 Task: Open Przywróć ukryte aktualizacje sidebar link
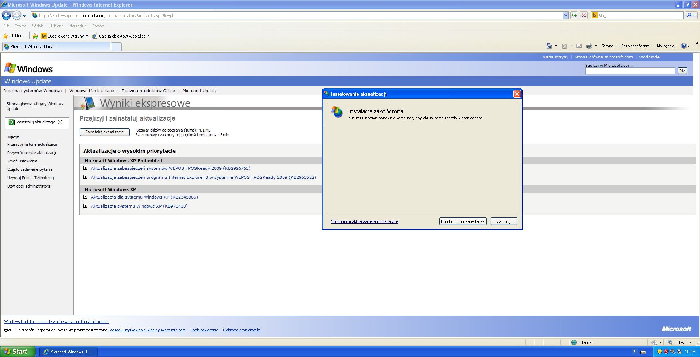coord(32,153)
